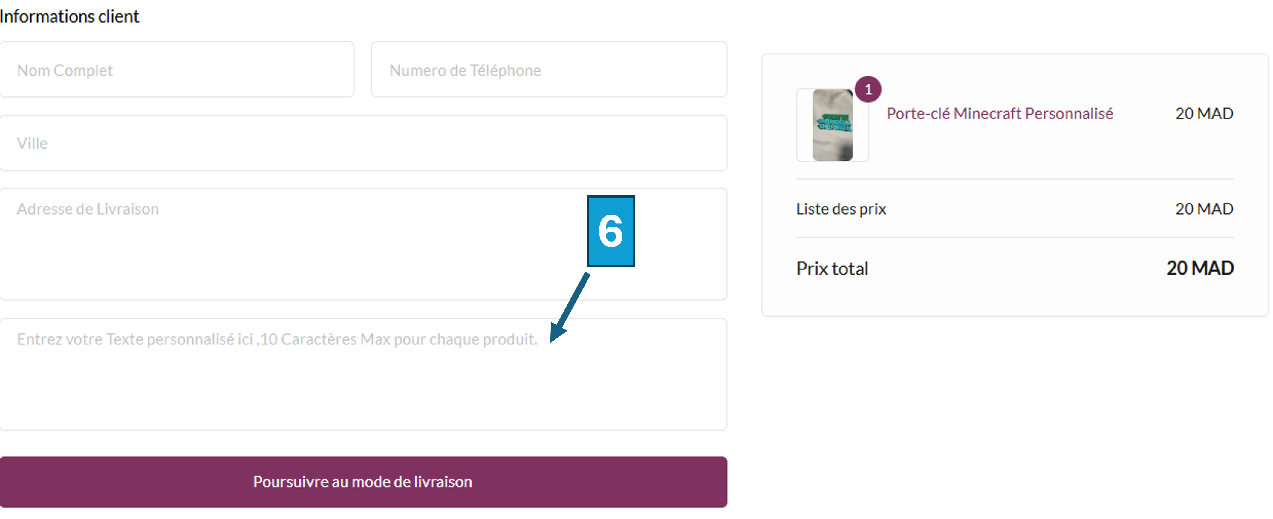Click the bold Prix total amount

1199,268
